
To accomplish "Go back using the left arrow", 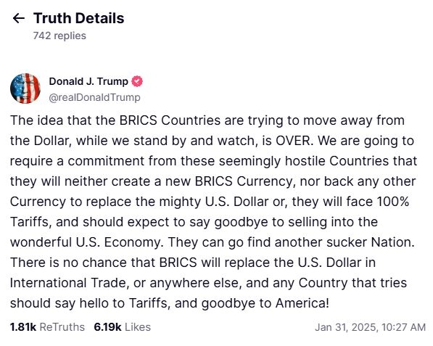I will click(19, 18).
